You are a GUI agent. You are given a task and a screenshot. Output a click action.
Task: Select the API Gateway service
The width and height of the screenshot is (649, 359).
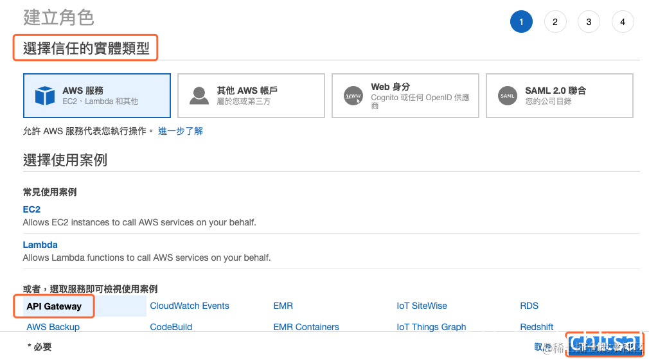(54, 306)
